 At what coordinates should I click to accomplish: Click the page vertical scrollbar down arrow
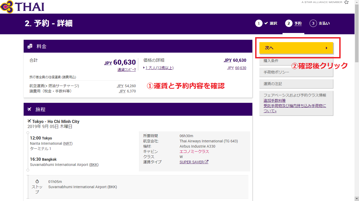pyautogui.click(x=357, y=199)
